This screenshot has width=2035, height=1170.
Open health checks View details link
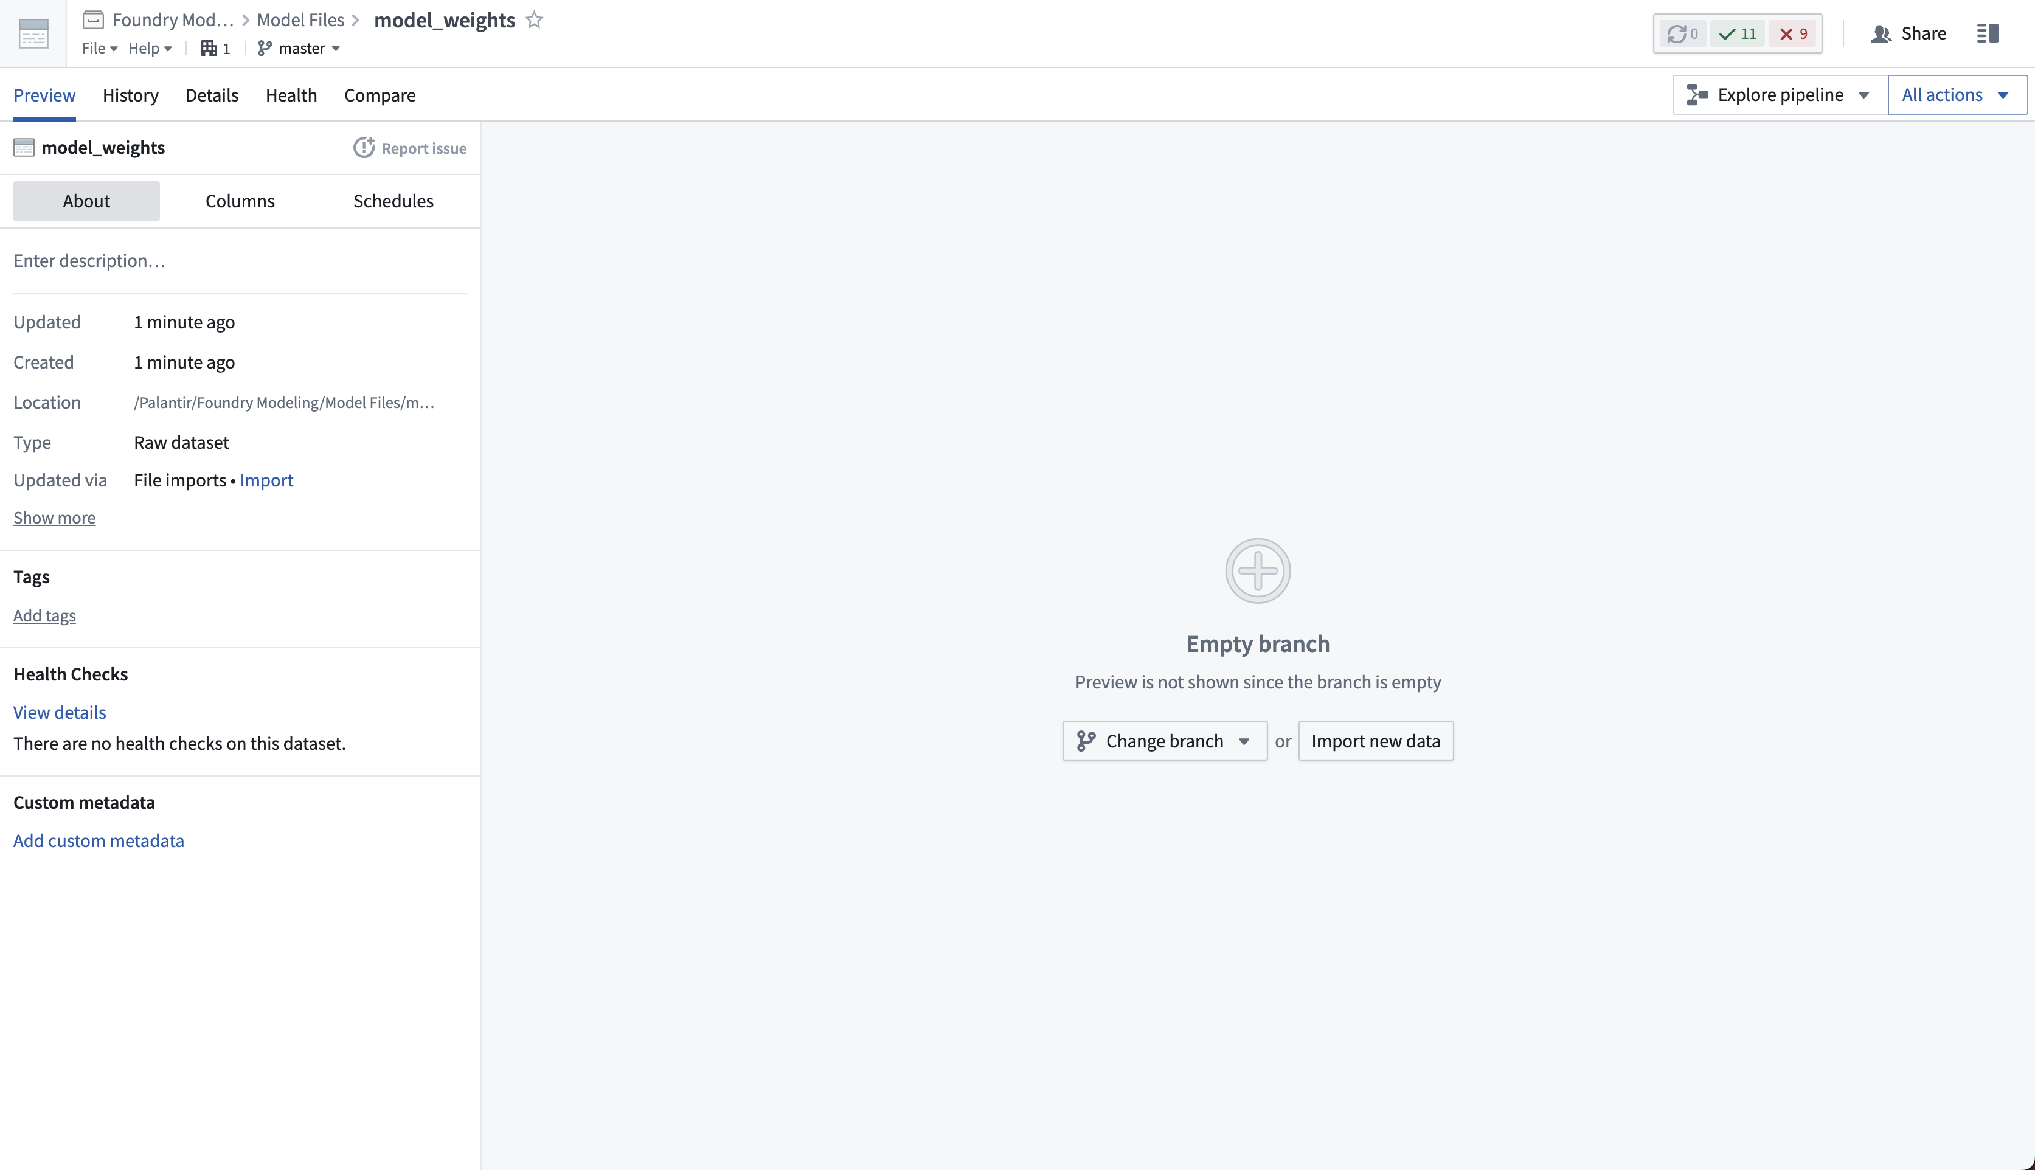pos(60,712)
